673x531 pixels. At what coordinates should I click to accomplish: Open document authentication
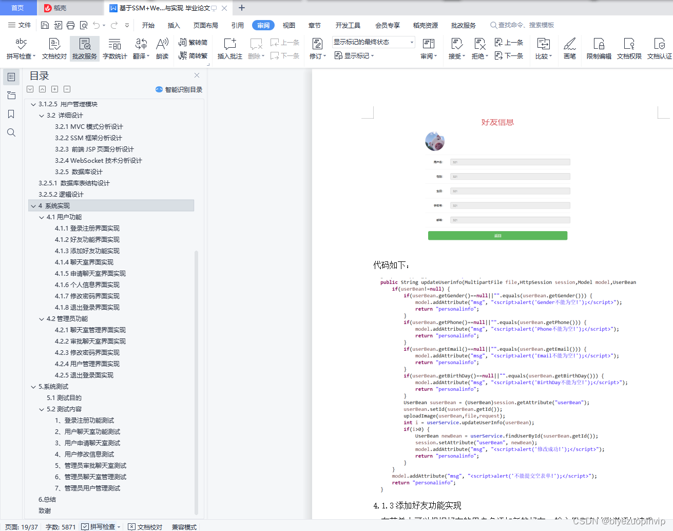tap(659, 48)
